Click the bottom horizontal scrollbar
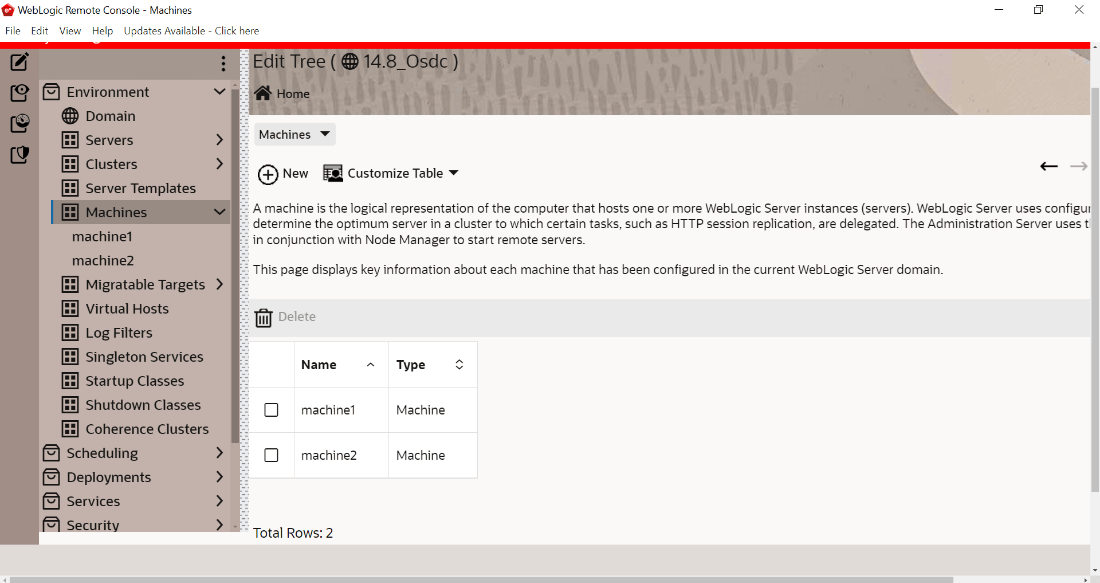Screen dimensions: 1100x583 [x=481, y=580]
